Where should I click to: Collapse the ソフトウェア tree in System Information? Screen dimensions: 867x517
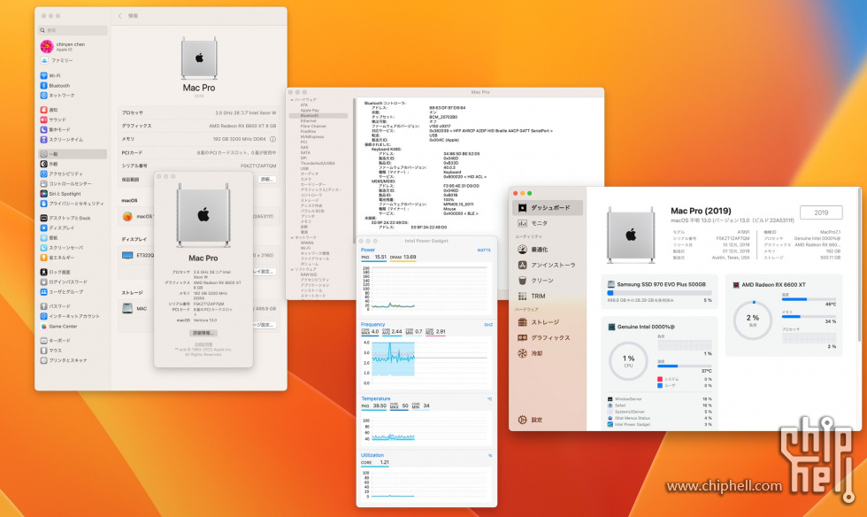tap(292, 270)
